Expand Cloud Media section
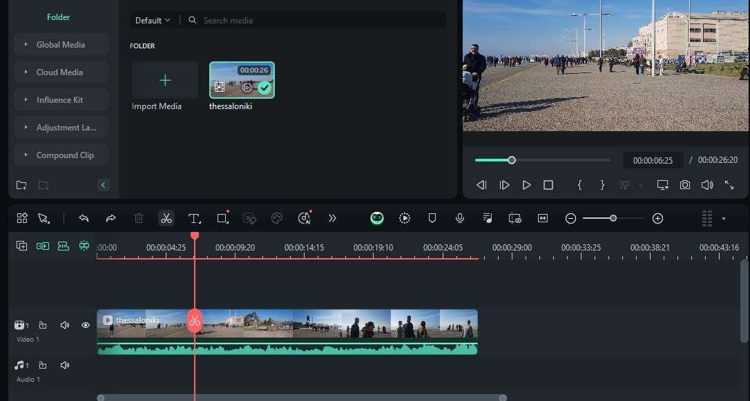The image size is (750, 401). click(x=61, y=72)
